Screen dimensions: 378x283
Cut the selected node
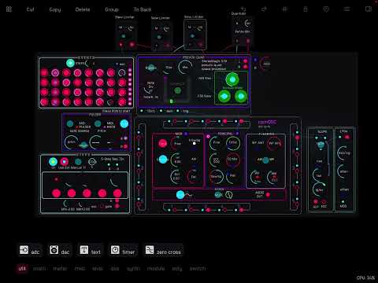[x=30, y=9]
